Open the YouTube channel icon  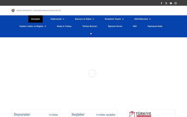(x=171, y=3)
